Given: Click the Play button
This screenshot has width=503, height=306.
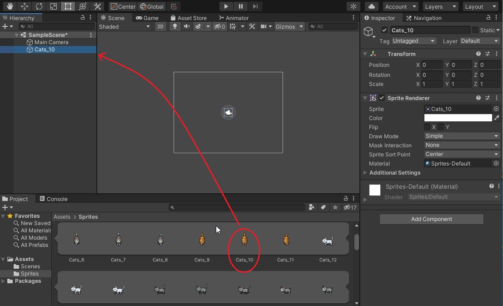Looking at the screenshot, I should pos(226,6).
